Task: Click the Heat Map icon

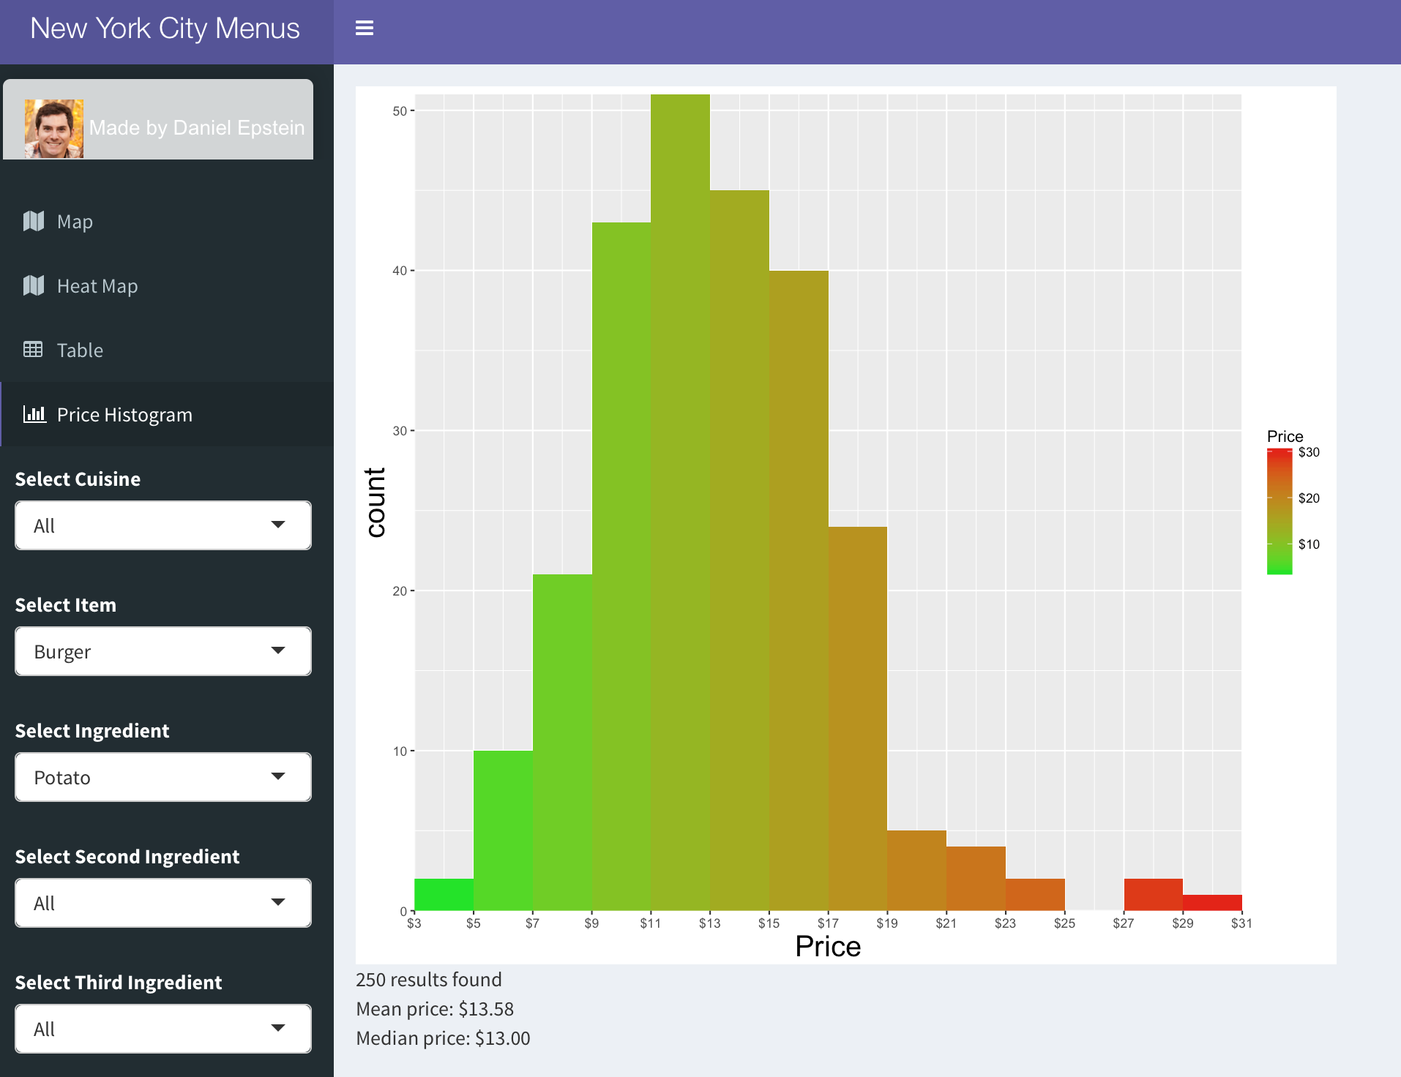Action: pos(34,285)
